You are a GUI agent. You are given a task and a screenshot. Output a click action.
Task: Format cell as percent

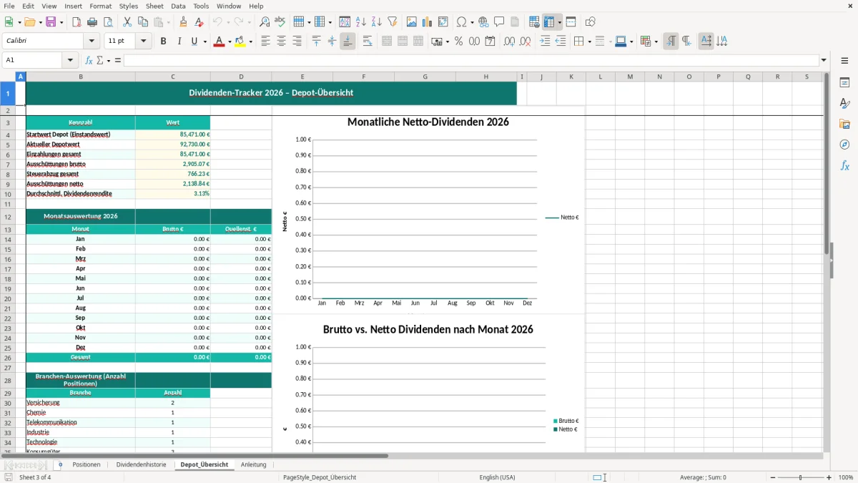point(458,42)
